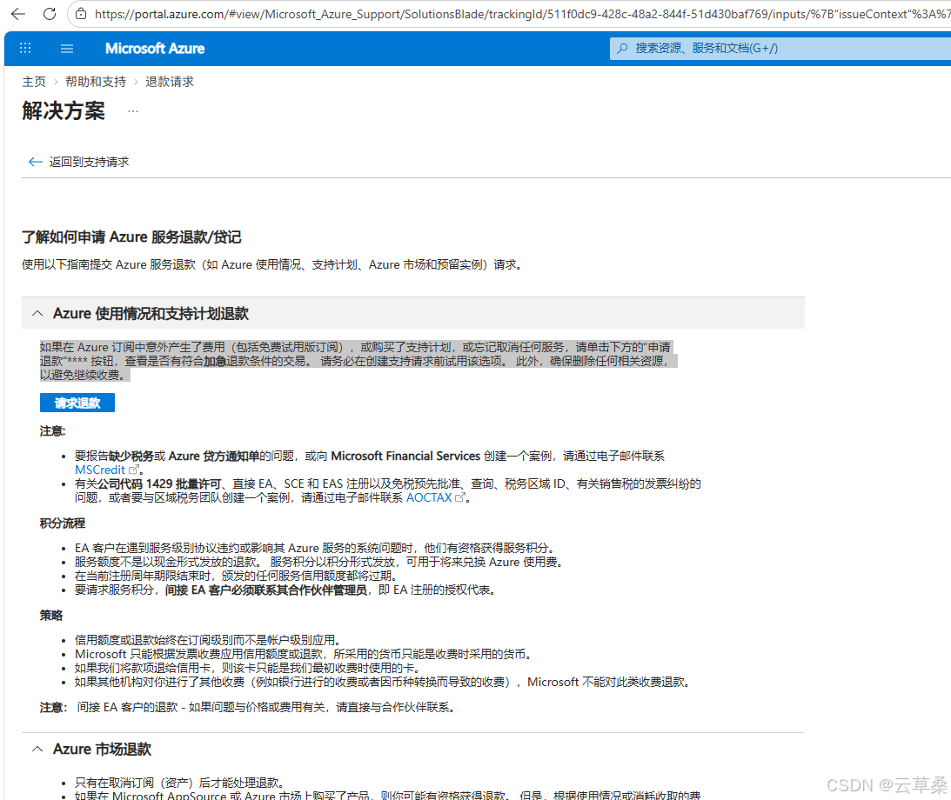This screenshot has width=951, height=800.
Task: Click the browser address bar URL
Action: pos(522,14)
